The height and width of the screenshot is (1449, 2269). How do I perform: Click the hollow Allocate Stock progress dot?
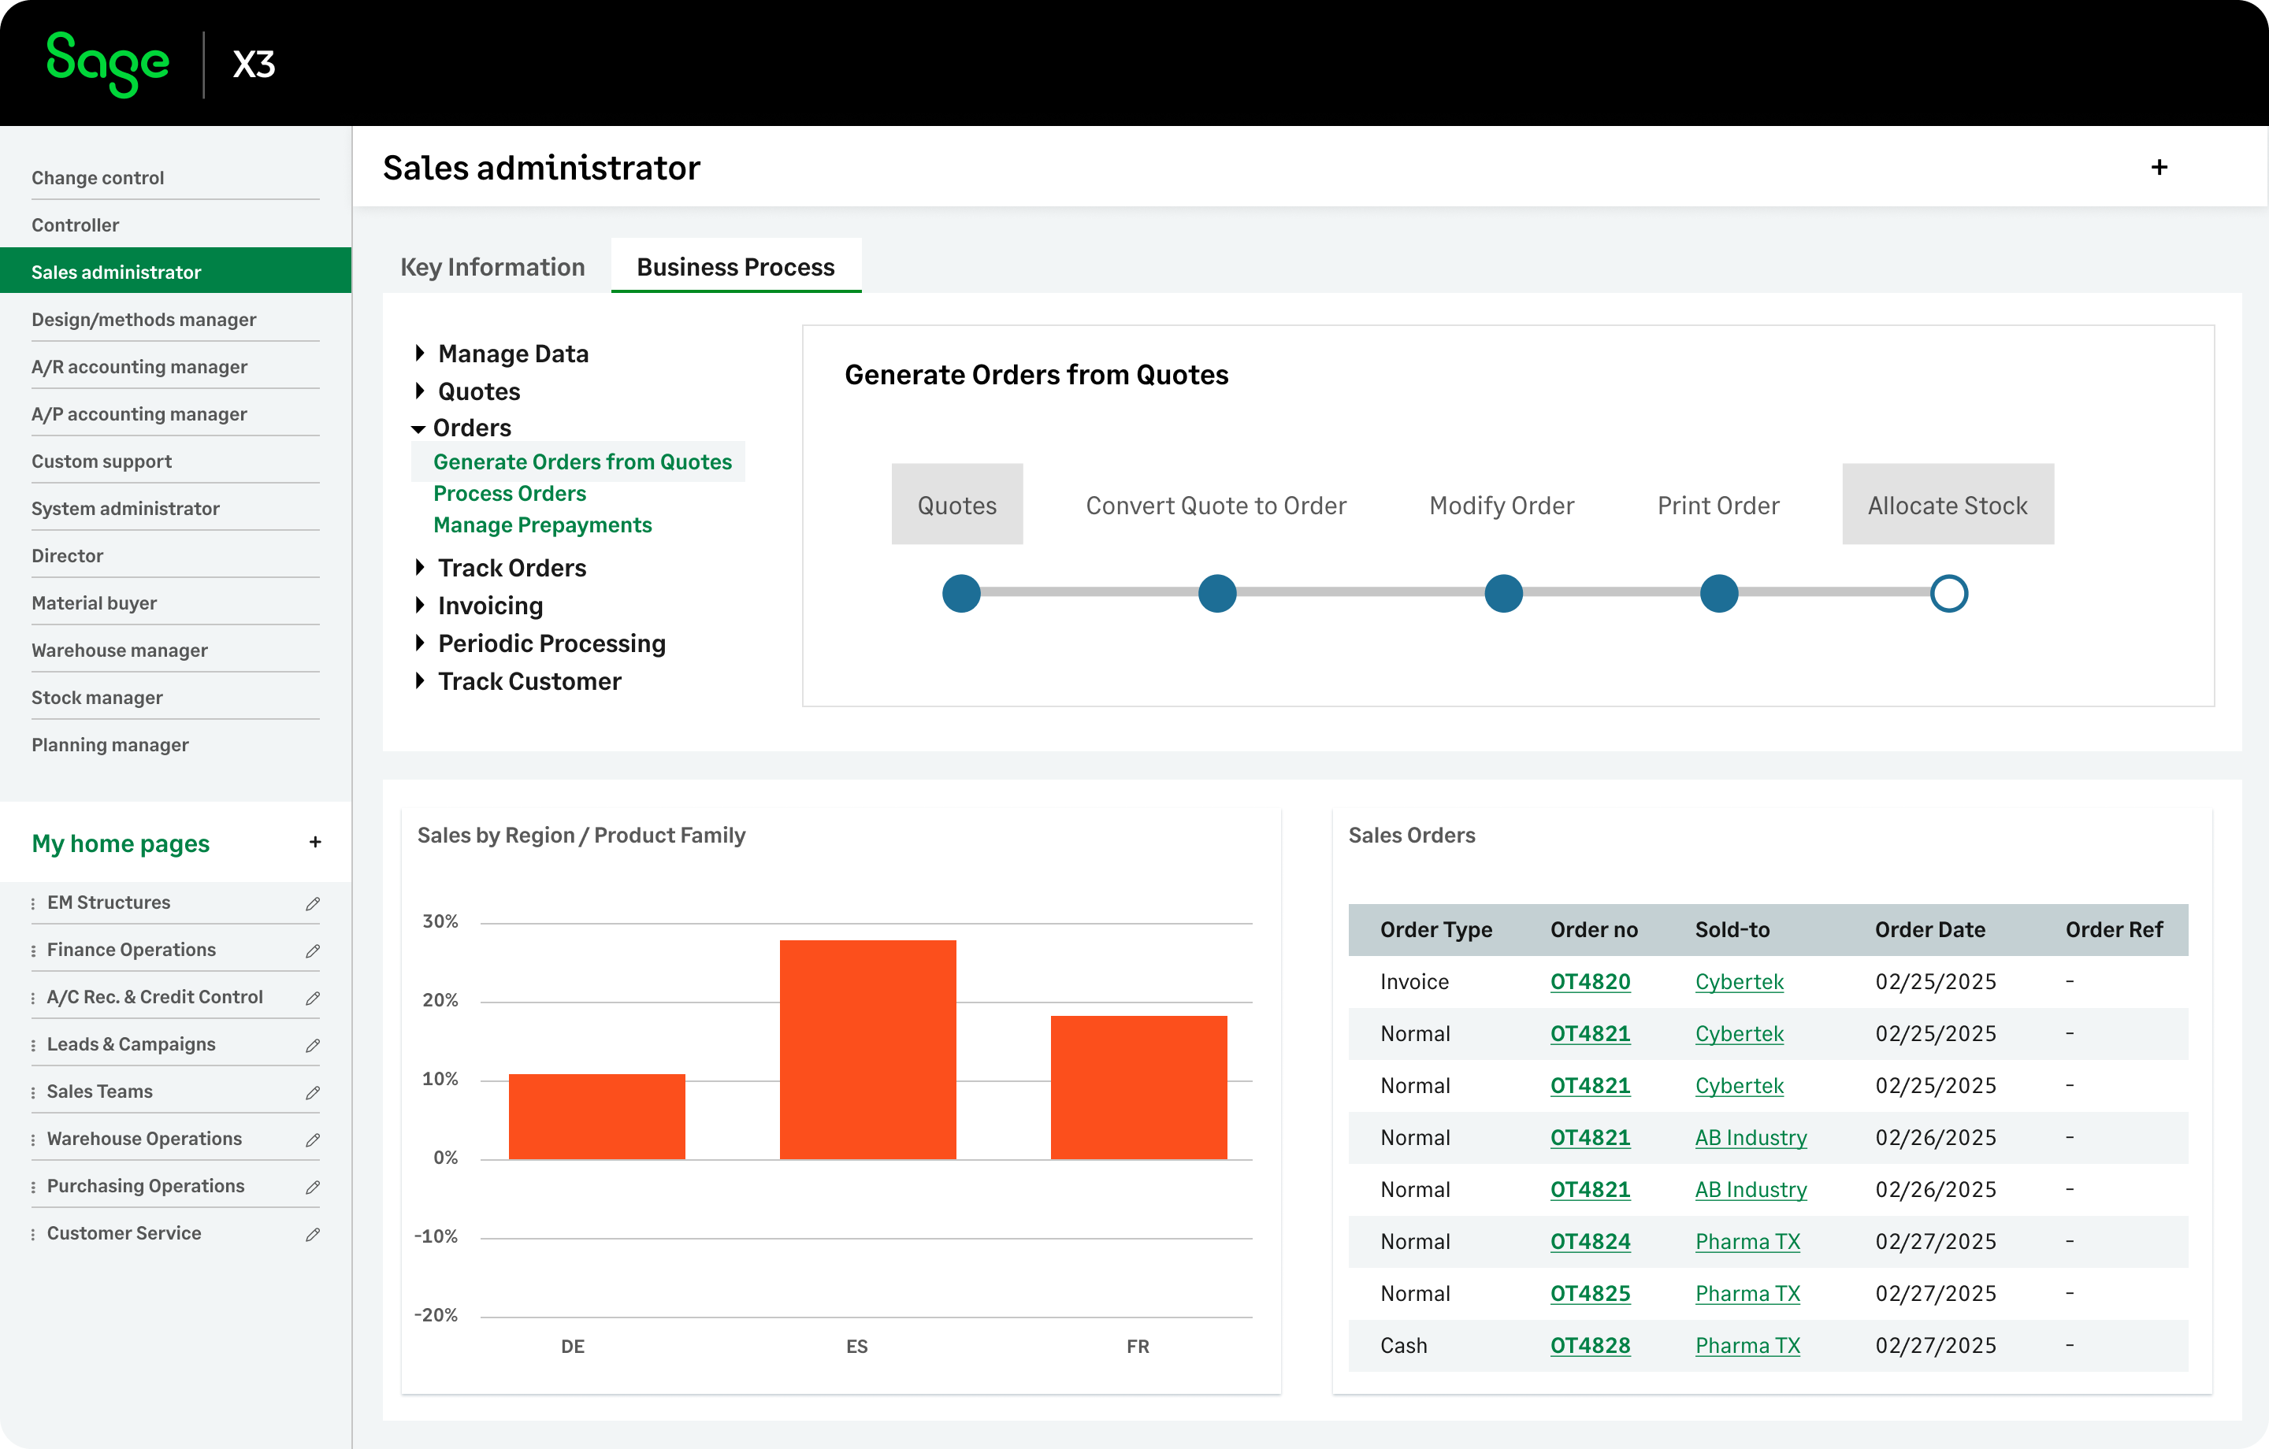pyautogui.click(x=1948, y=594)
